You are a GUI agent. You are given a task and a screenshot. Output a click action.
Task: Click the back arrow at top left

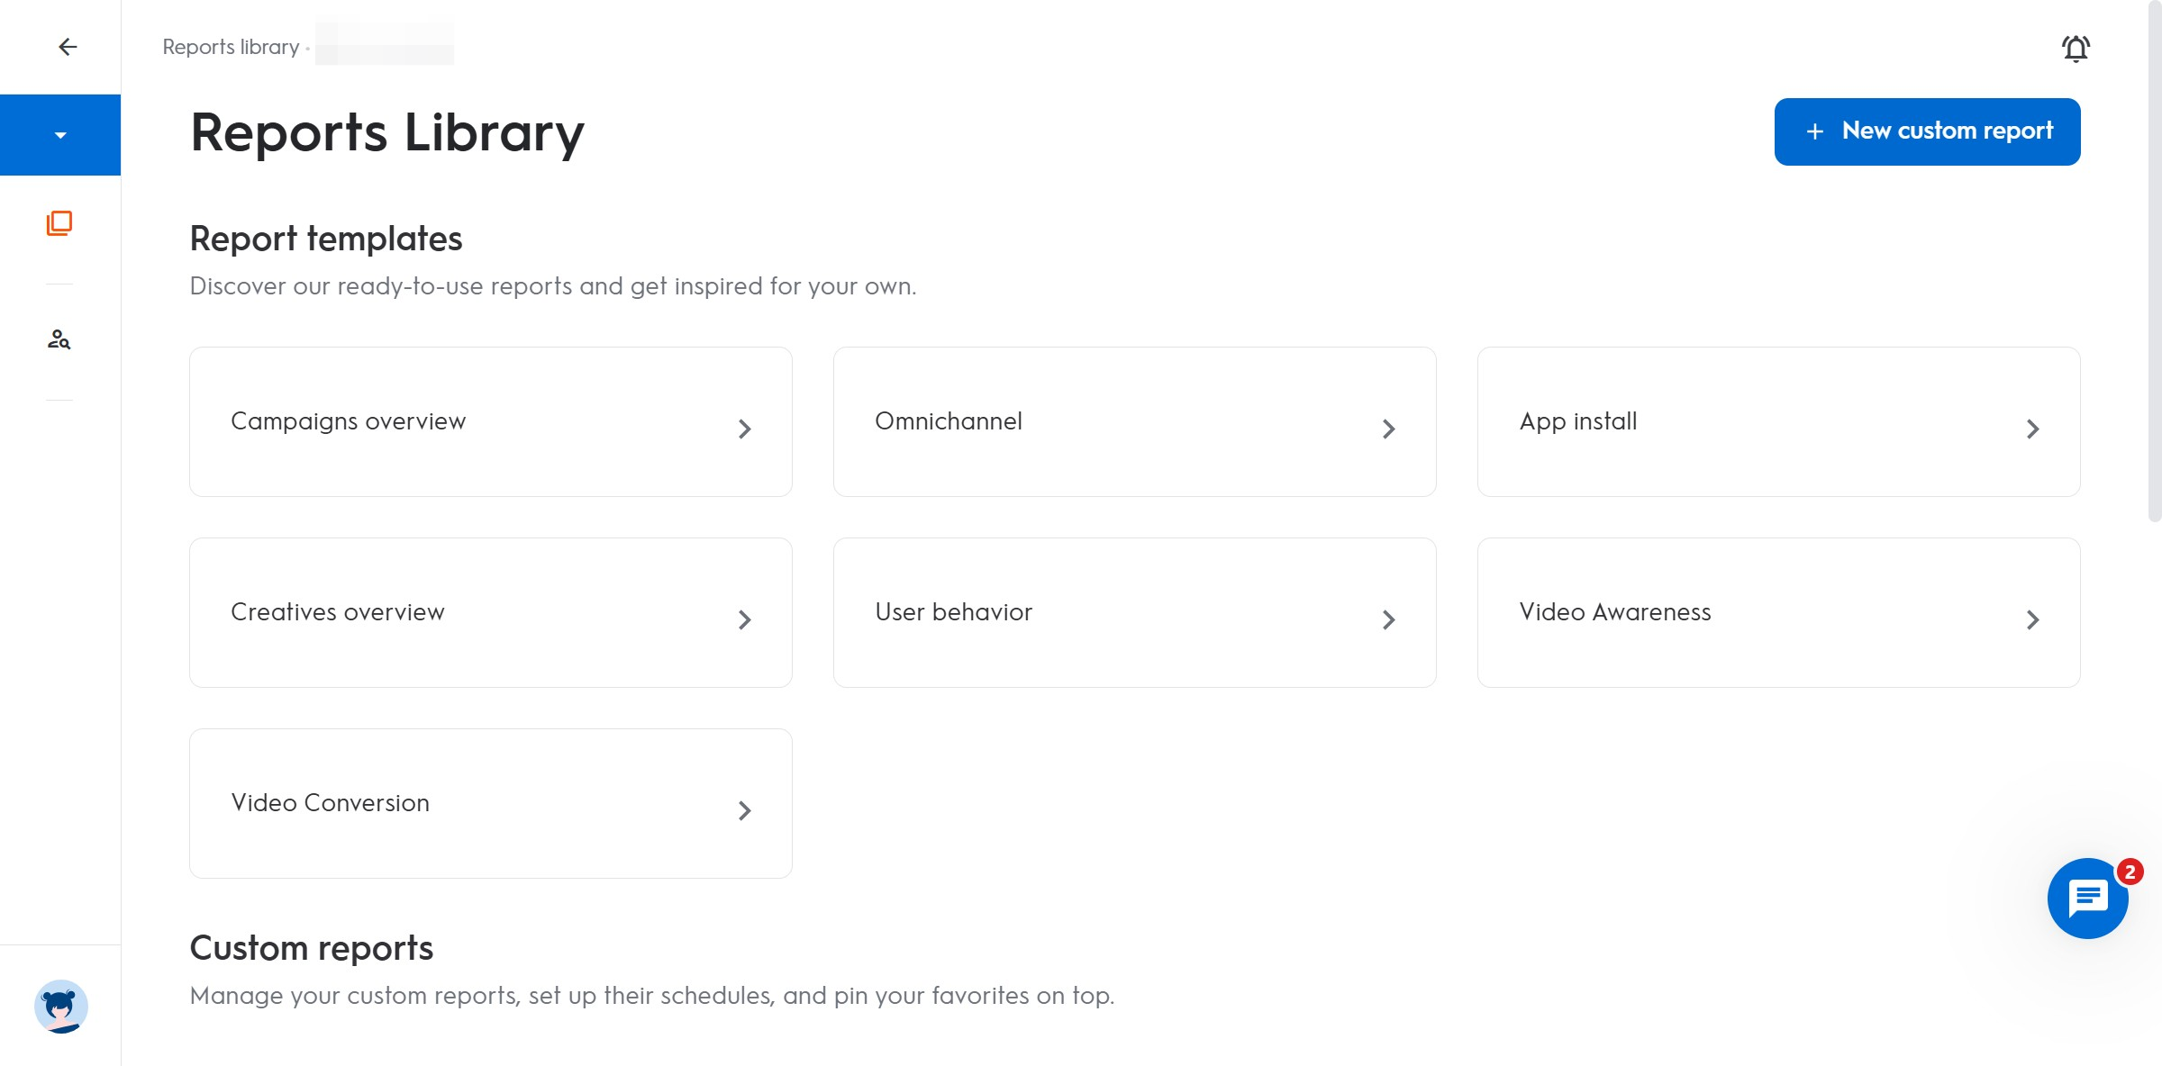(66, 46)
